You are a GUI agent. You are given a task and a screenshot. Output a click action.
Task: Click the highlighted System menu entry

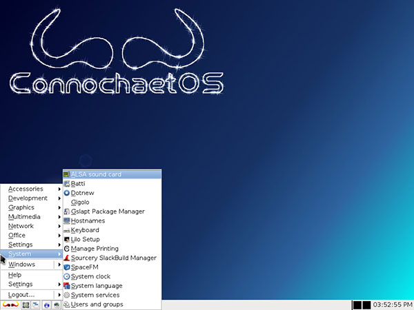click(x=32, y=254)
